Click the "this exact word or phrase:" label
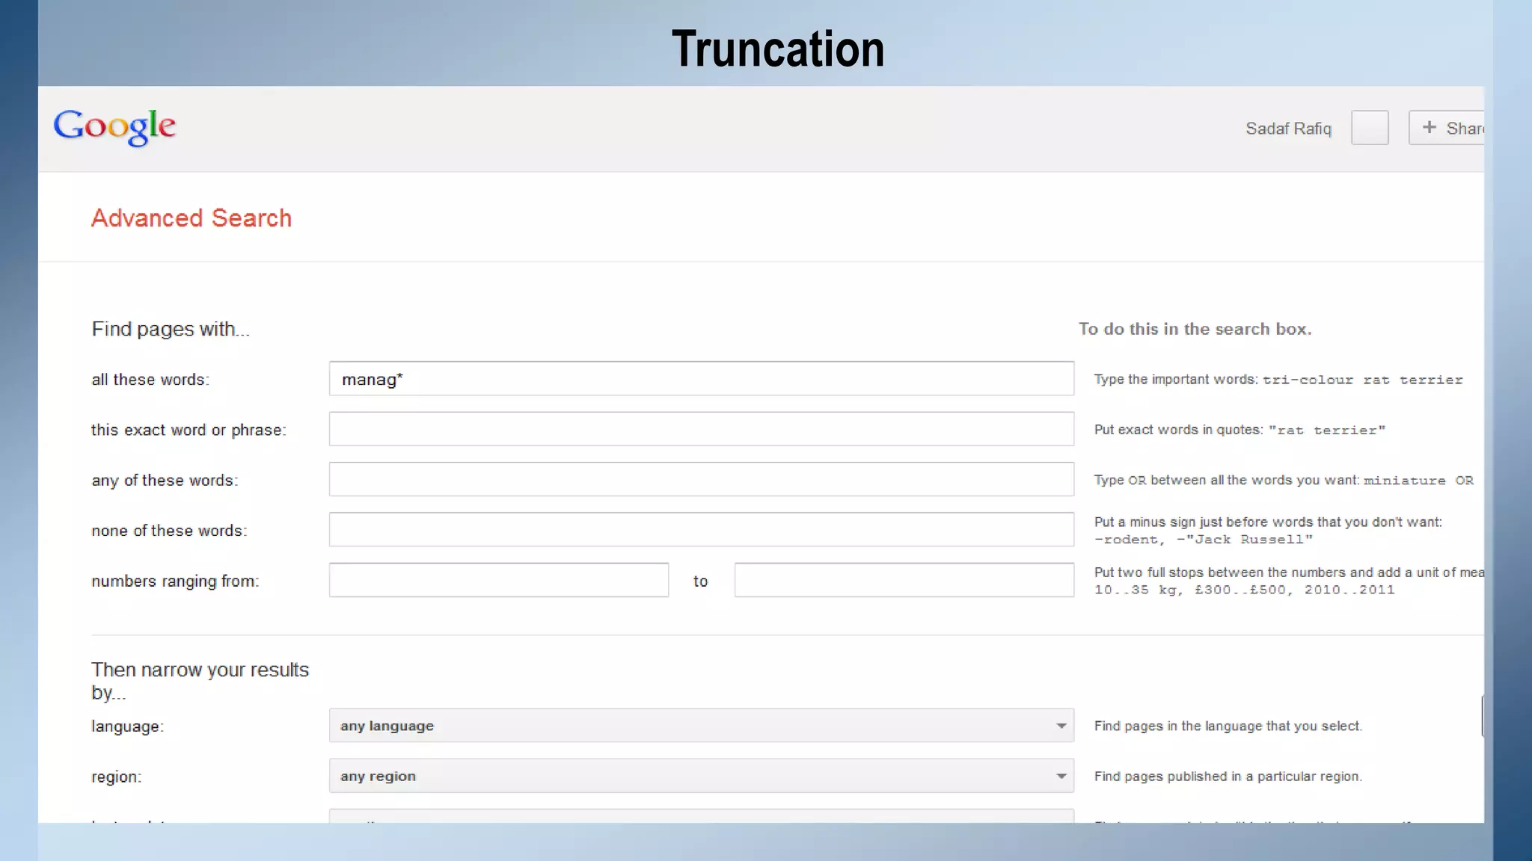Screen dimensions: 1532x861 (x=189, y=430)
